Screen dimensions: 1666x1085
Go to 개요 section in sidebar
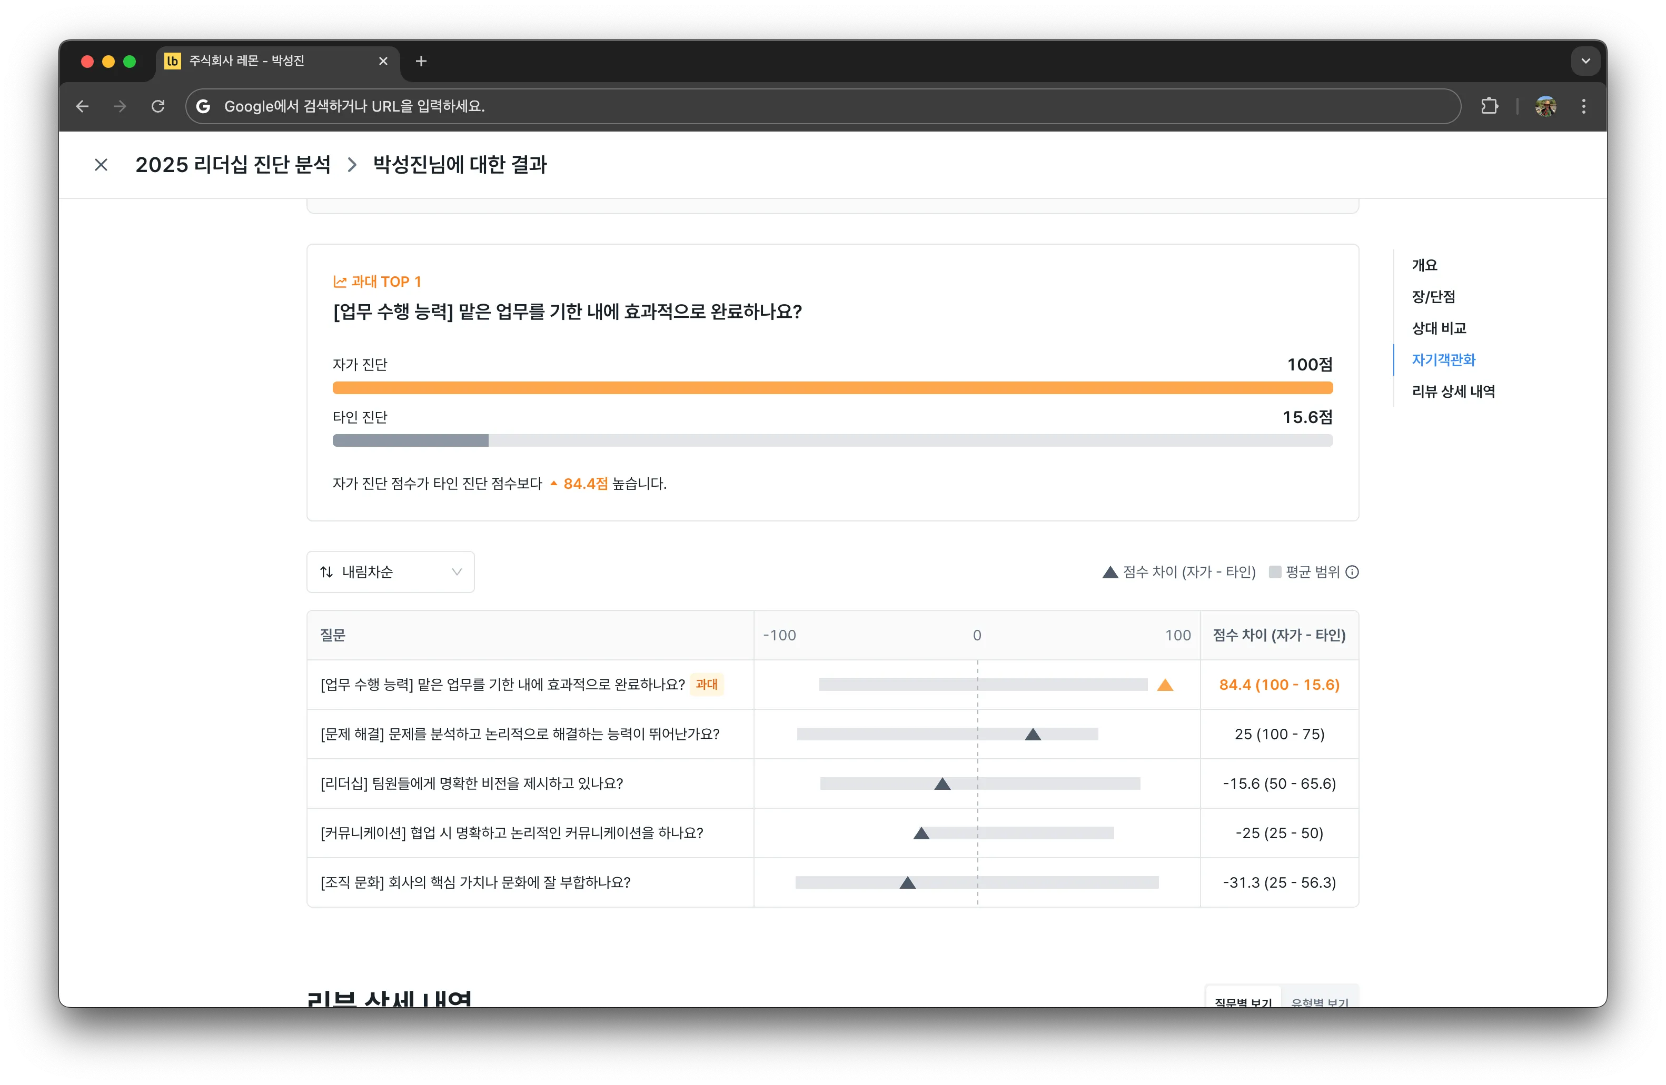(x=1424, y=265)
